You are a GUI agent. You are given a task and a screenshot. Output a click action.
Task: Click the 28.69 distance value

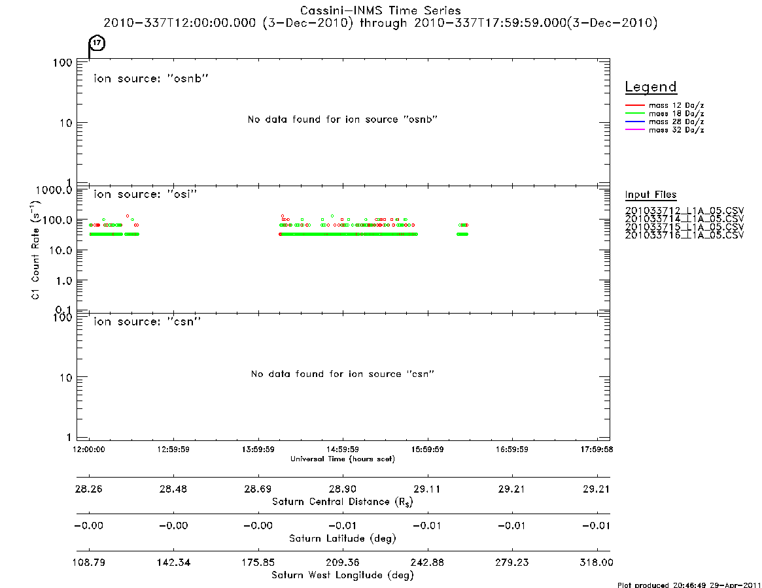tap(258, 489)
